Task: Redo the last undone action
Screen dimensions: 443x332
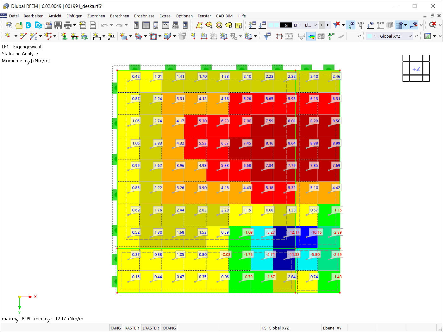Action: coord(119,25)
